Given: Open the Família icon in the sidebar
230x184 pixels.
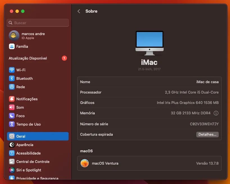Looking at the screenshot, I should pos(12,46).
